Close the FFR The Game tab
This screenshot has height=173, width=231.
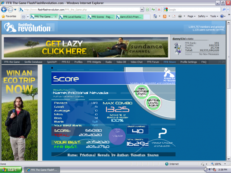(x=55, y=17)
